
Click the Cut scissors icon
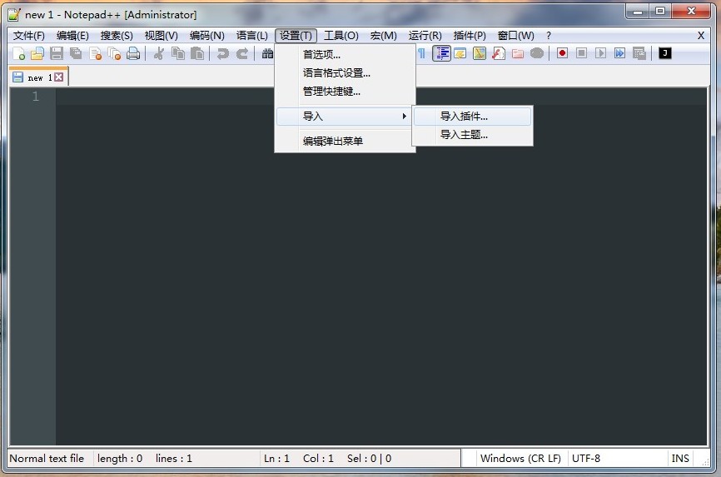click(159, 54)
